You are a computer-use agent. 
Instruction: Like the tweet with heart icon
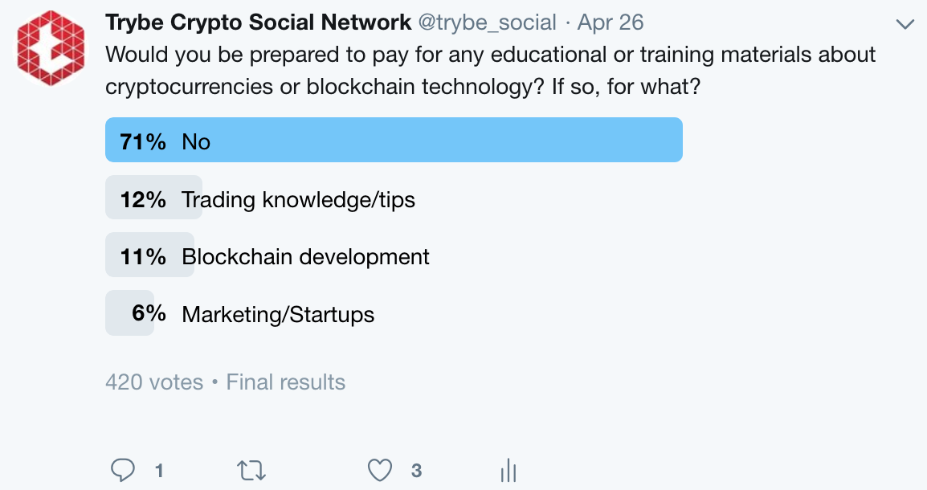tap(379, 470)
